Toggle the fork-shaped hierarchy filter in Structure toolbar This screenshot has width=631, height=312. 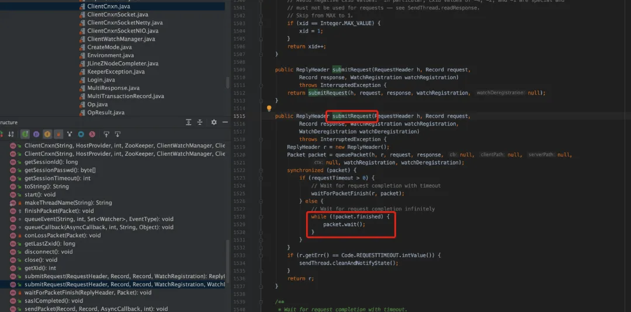(x=70, y=134)
